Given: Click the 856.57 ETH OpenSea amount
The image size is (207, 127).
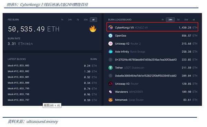Looking at the screenshot, I should point(189,36).
